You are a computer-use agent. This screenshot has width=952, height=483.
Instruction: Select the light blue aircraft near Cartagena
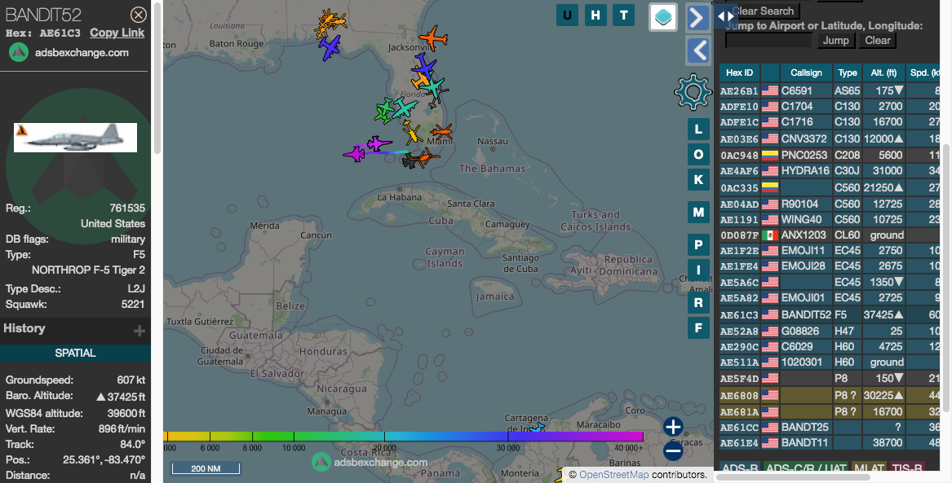click(x=536, y=429)
